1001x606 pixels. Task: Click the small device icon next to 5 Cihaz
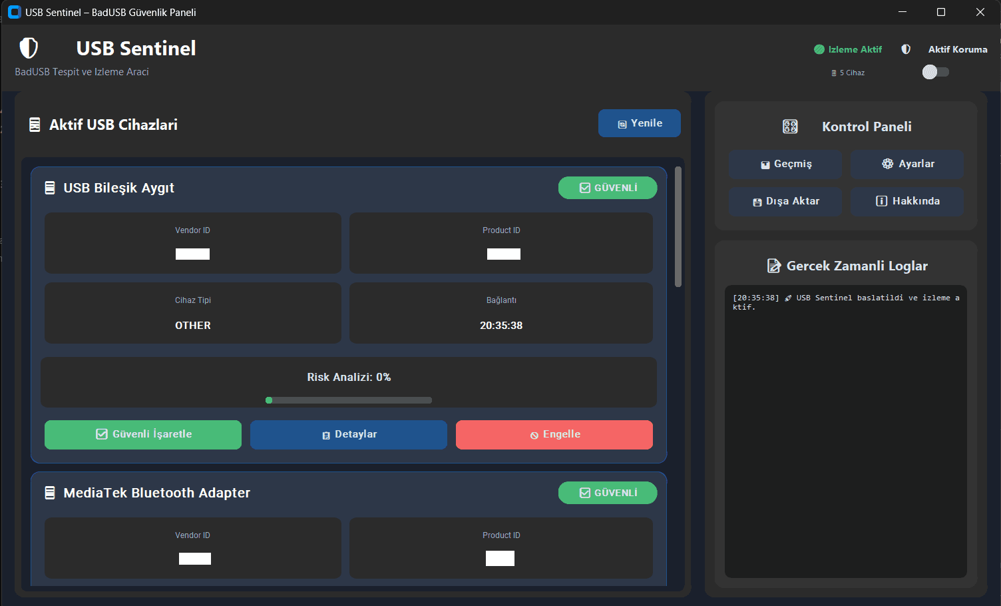[x=834, y=73]
